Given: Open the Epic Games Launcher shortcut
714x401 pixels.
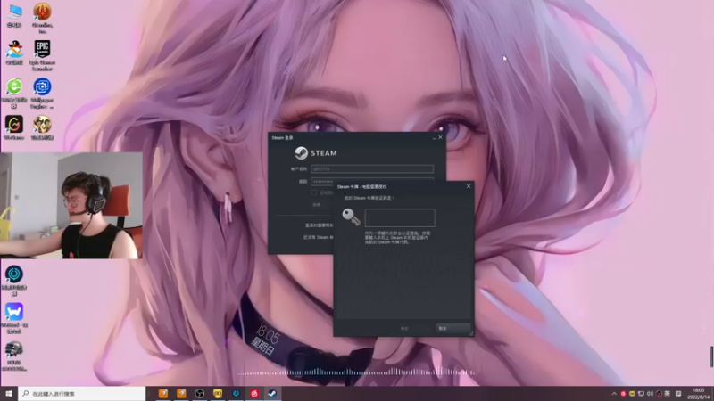Looking at the screenshot, I should click(42, 55).
